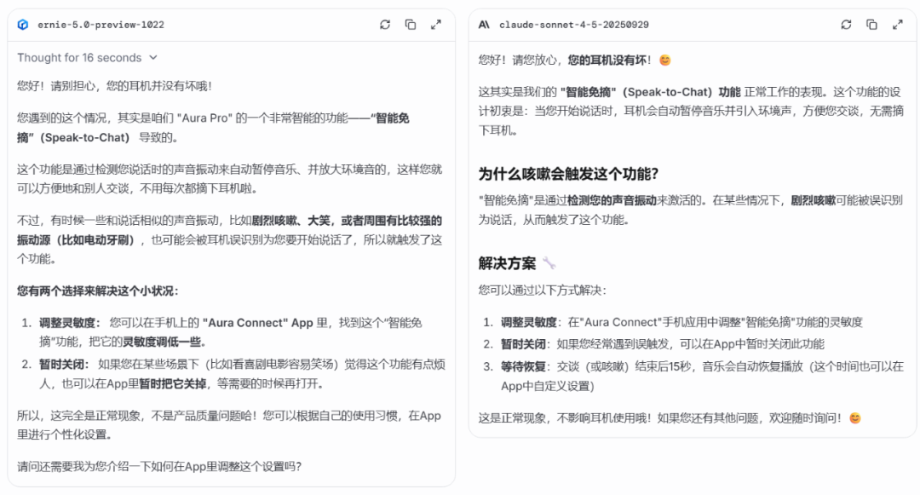Copy the claude-sonnet response
Viewport: 920px width, 495px height.
871,25
